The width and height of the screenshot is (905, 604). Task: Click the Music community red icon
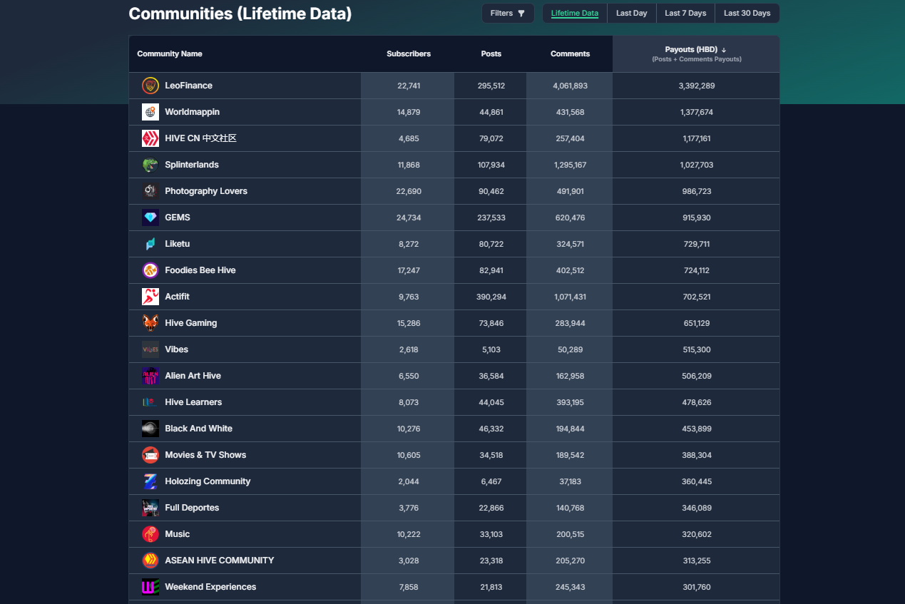pyautogui.click(x=150, y=534)
